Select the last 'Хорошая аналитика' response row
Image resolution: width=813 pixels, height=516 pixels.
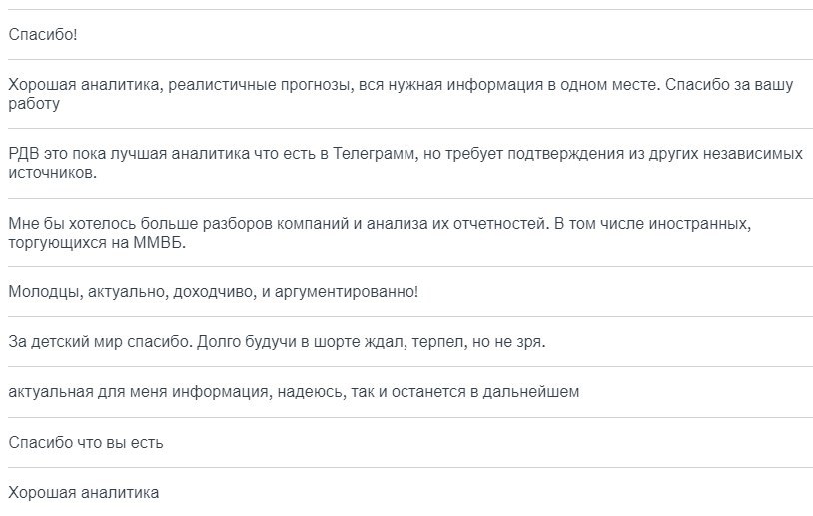[406, 492]
